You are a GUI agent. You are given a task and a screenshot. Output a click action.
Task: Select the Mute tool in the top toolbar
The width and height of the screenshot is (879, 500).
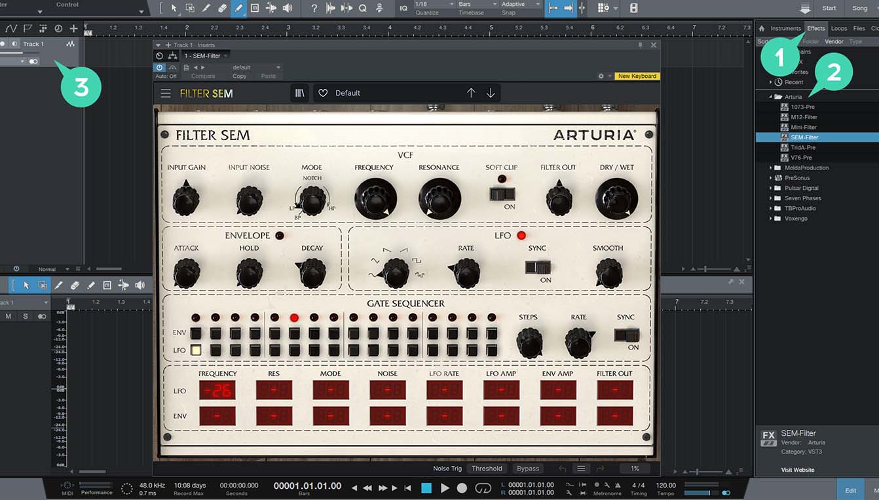255,9
